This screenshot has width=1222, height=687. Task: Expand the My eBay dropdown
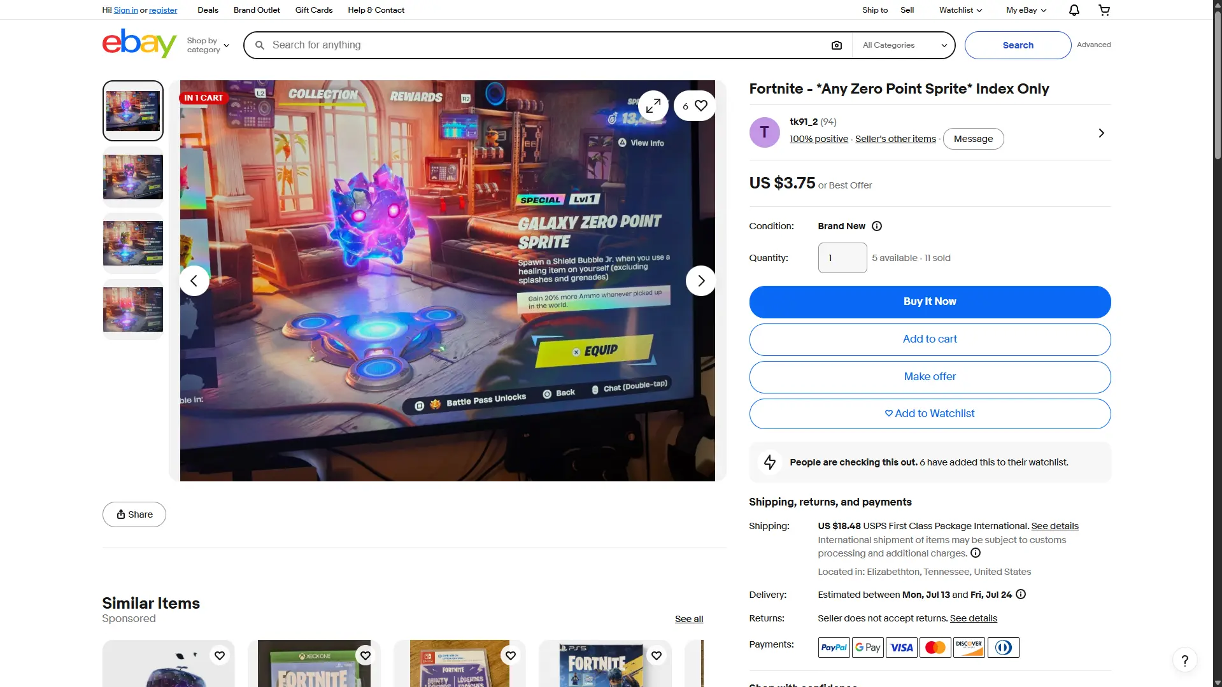click(x=1026, y=10)
